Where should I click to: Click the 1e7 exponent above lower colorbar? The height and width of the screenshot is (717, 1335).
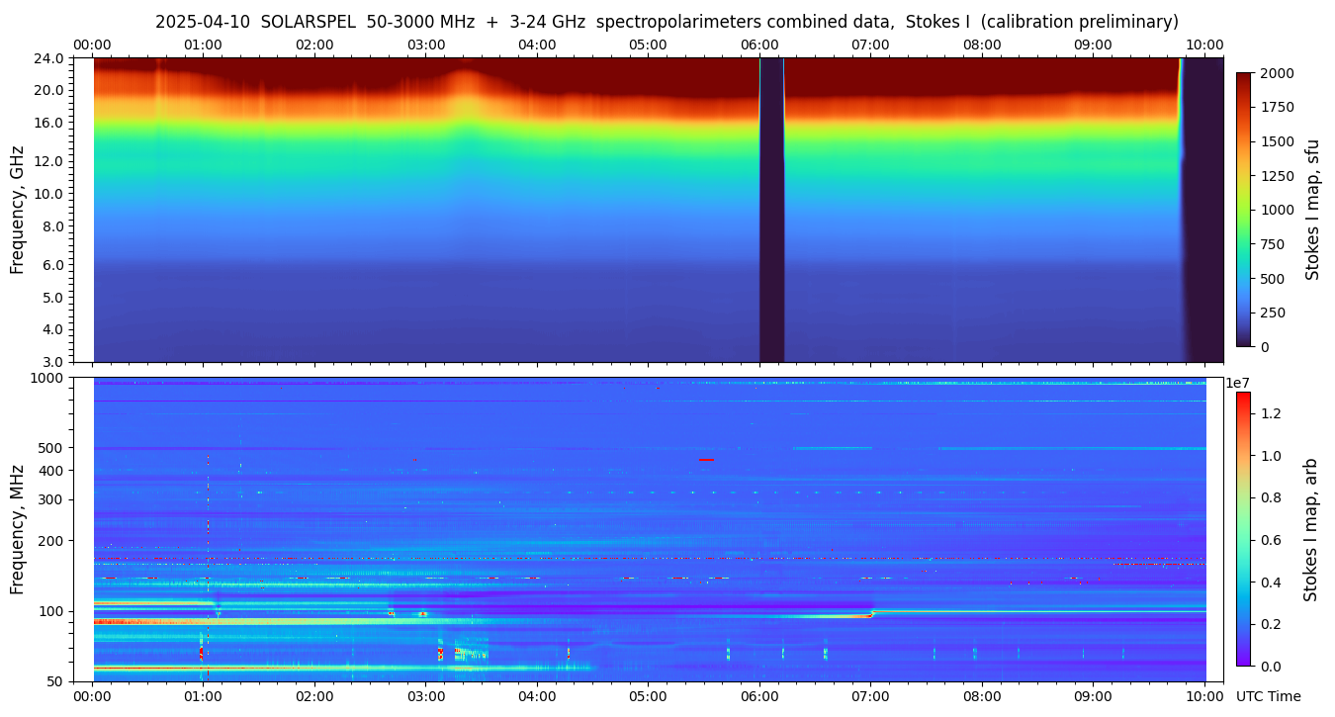click(1240, 383)
